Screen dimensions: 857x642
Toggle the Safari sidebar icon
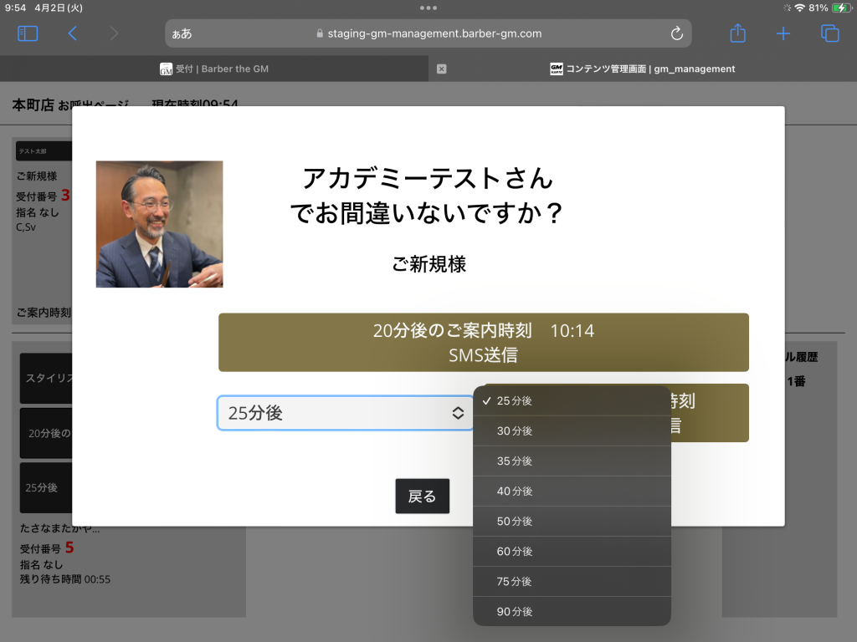[x=28, y=33]
